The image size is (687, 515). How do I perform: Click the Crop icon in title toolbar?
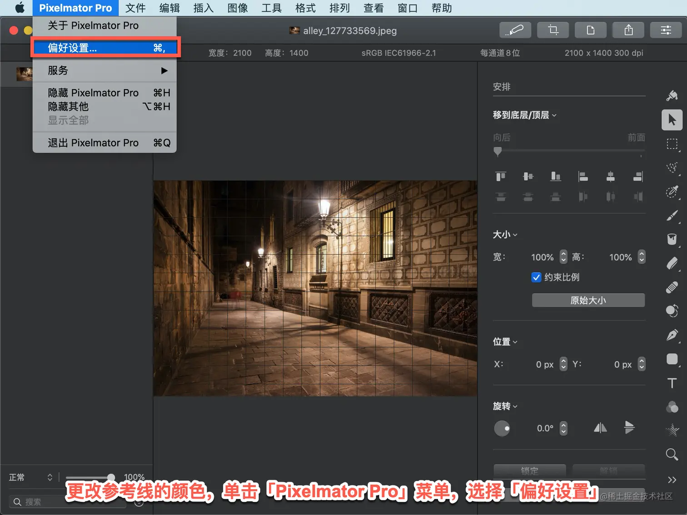tap(553, 30)
